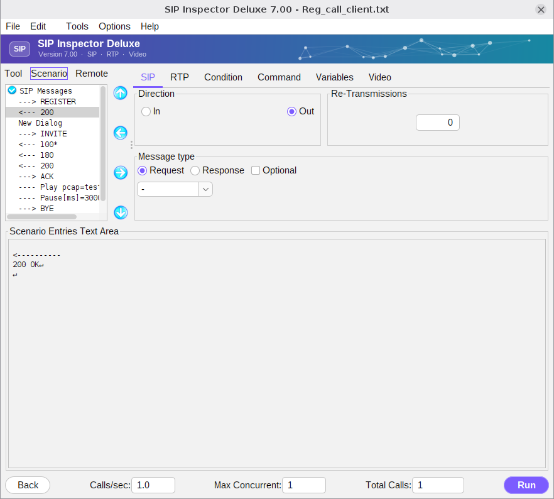Image resolution: width=554 pixels, height=499 pixels.
Task: Open the File menu
Action: 13,26
